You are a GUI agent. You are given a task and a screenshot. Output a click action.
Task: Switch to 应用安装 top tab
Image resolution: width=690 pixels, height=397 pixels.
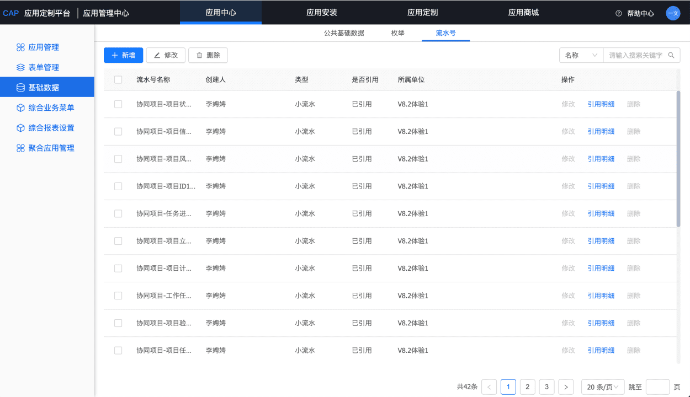click(322, 13)
